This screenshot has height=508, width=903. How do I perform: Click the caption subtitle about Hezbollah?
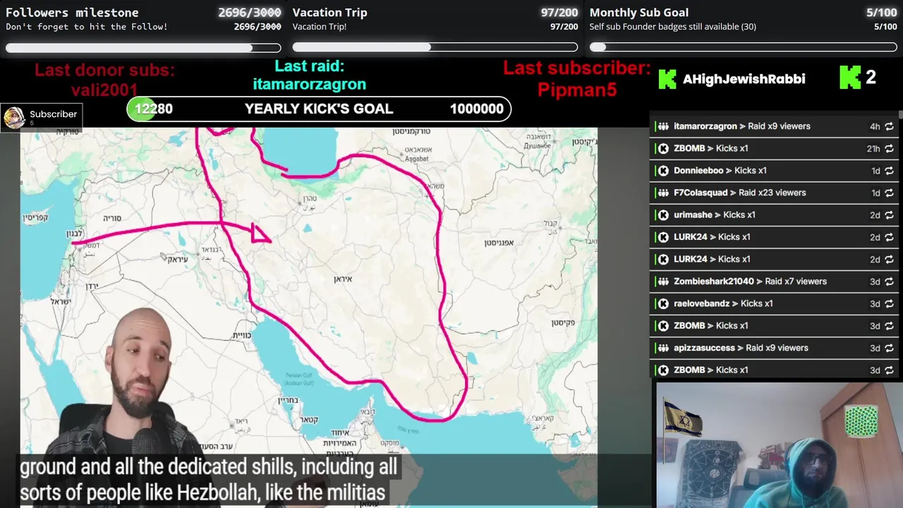pos(209,479)
